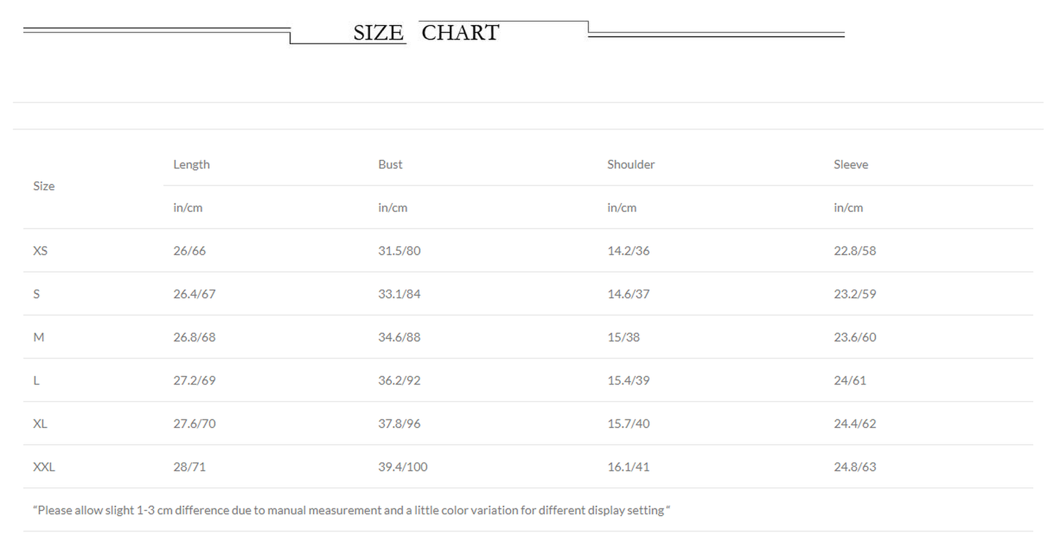Click the Bust column header
The width and height of the screenshot is (1054, 542).
click(x=390, y=165)
